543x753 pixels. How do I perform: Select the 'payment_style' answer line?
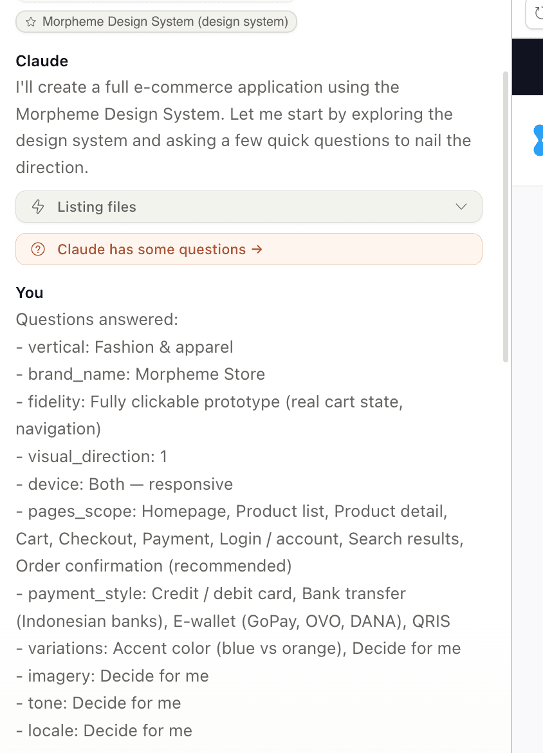point(211,593)
